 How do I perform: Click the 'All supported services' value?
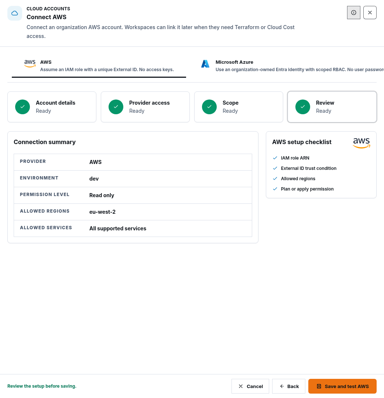(x=118, y=228)
